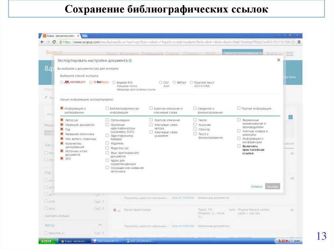Open the Chrome menu icon
Image resolution: width=333 pixels, height=249 pixels.
(x=299, y=42)
